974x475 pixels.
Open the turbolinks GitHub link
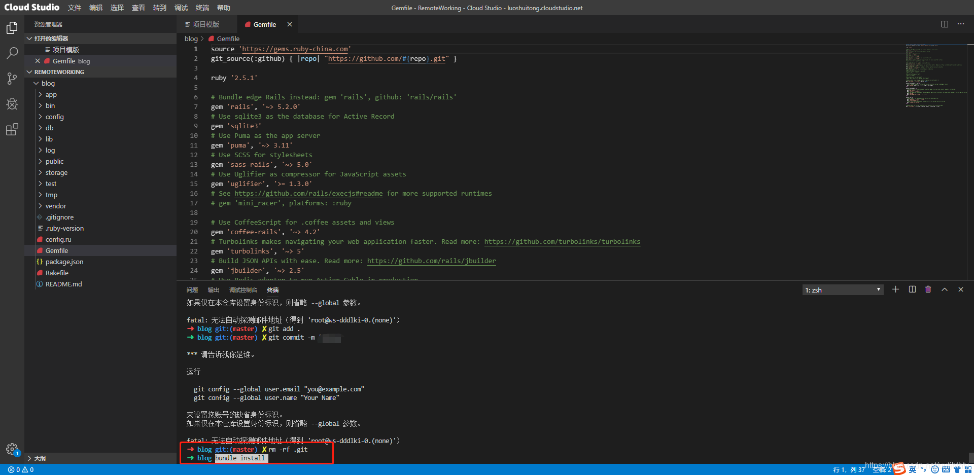(x=562, y=242)
